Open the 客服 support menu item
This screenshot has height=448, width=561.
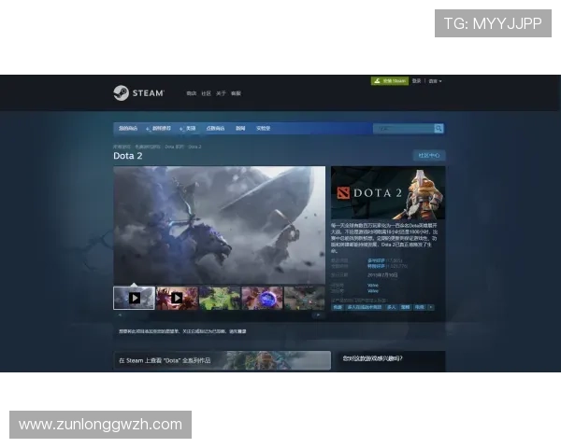[x=236, y=93]
